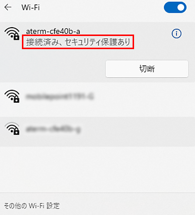Click blank space right of third network name
Image resolution: width=195 pixels, height=215 pixels.
pyautogui.click(x=136, y=129)
